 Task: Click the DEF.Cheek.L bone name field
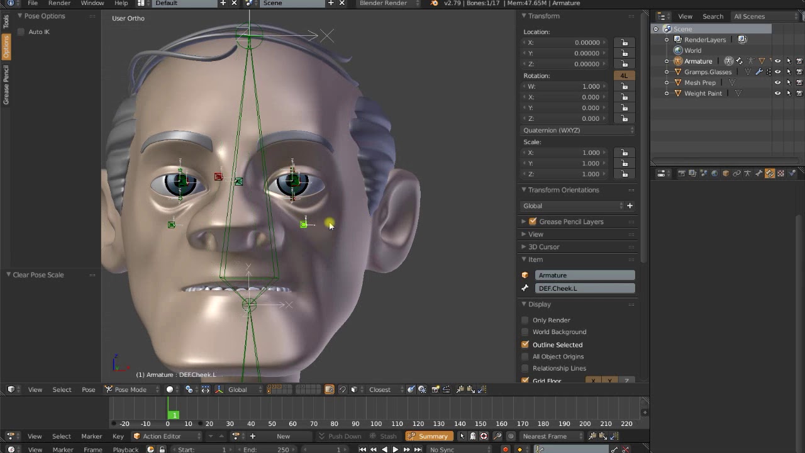(585, 288)
